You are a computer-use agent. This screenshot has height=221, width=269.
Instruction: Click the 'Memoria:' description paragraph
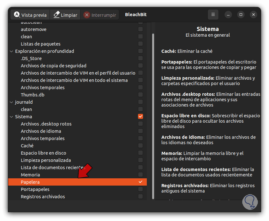[x=202, y=156]
